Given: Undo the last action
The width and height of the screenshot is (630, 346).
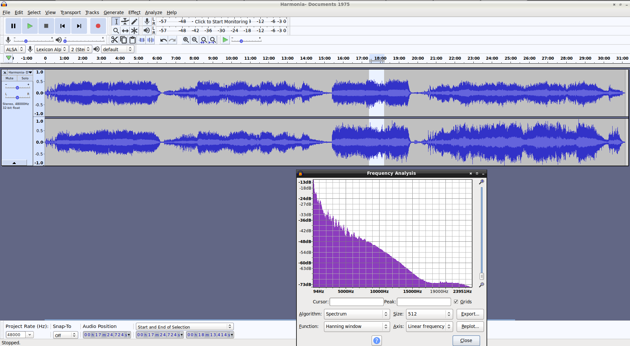Looking at the screenshot, I should click(163, 40).
